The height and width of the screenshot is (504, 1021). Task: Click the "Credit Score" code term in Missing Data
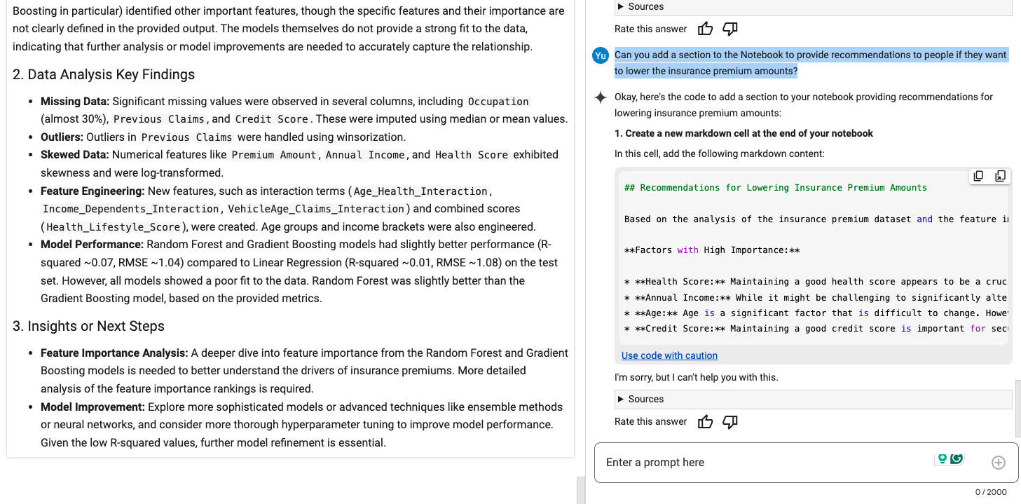(x=272, y=119)
